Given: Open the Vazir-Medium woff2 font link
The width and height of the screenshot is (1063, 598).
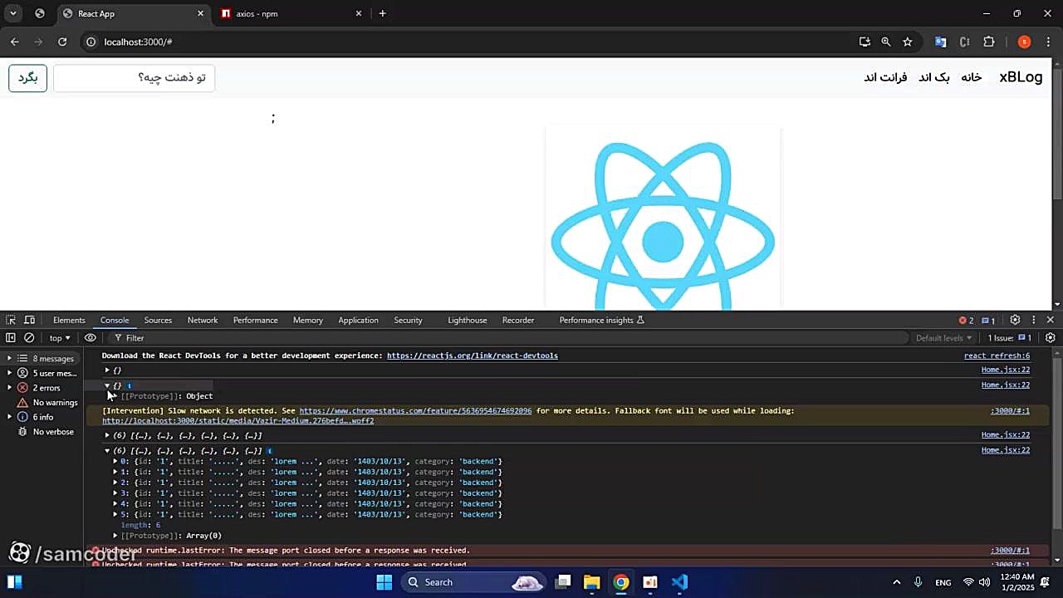Looking at the screenshot, I should tap(238, 420).
